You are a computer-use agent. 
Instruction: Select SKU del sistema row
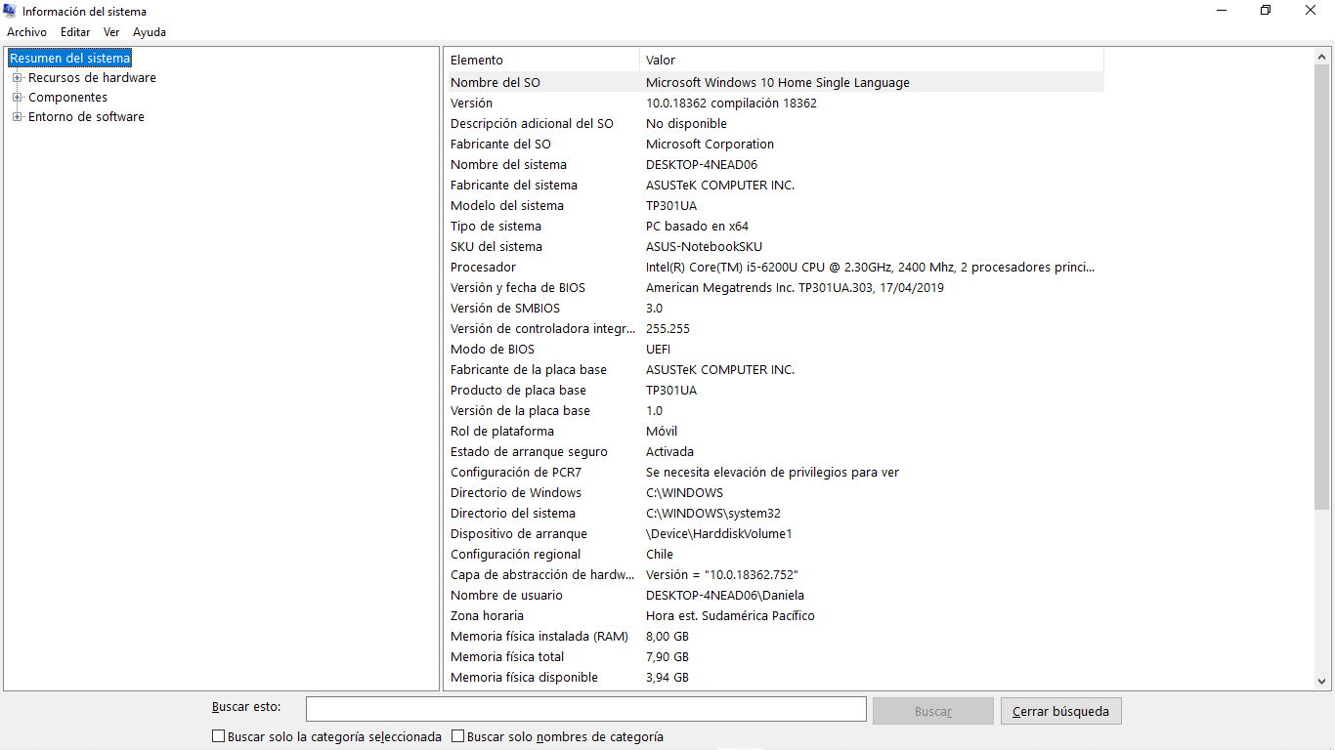tap(775, 247)
